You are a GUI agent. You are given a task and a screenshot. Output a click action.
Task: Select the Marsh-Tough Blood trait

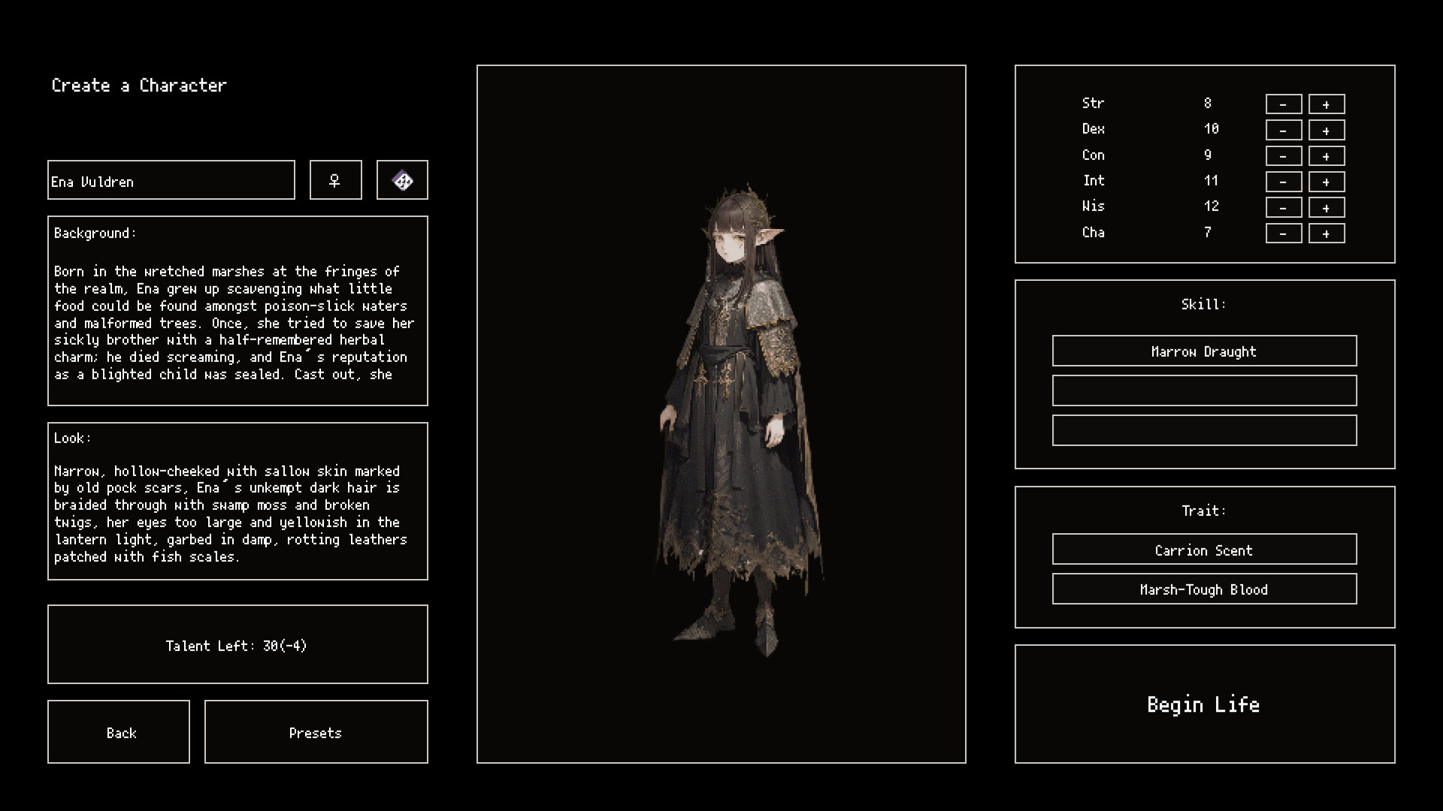point(1204,589)
